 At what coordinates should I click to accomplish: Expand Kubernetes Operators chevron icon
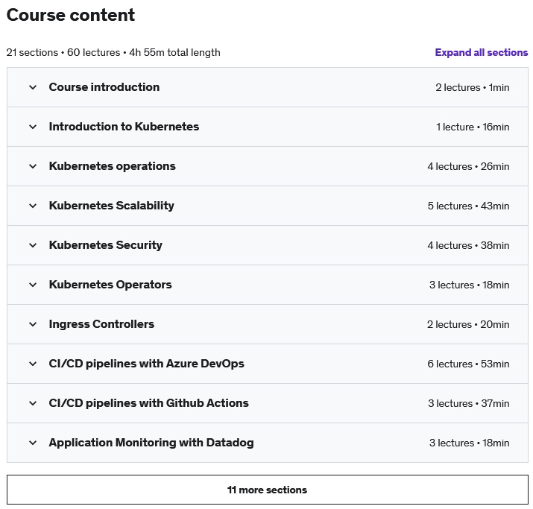click(x=33, y=285)
